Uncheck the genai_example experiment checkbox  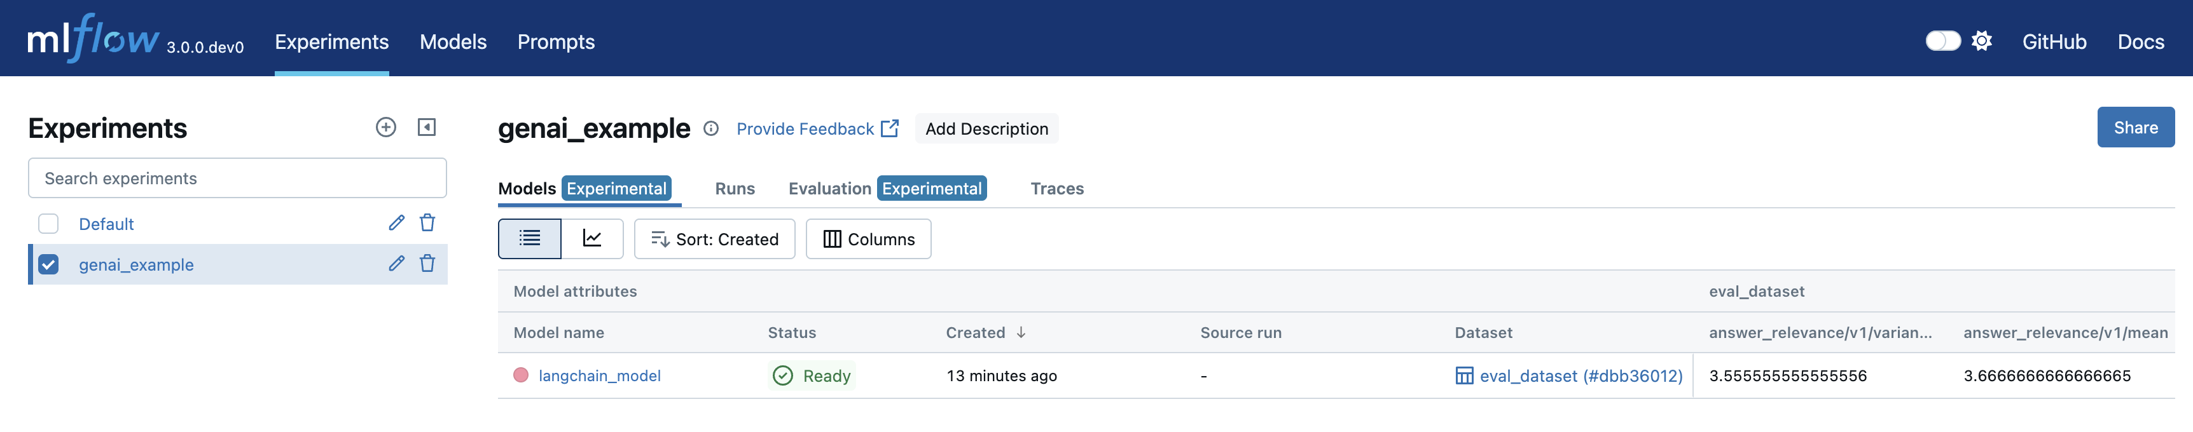coord(48,264)
